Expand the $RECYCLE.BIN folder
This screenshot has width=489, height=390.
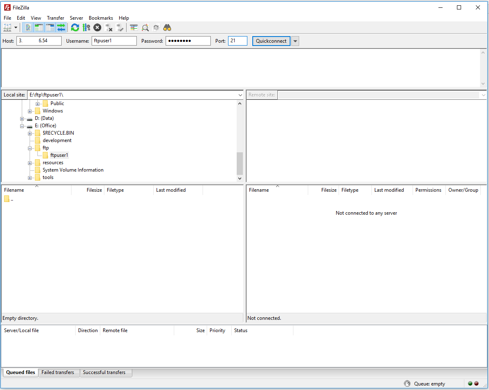[x=30, y=133]
